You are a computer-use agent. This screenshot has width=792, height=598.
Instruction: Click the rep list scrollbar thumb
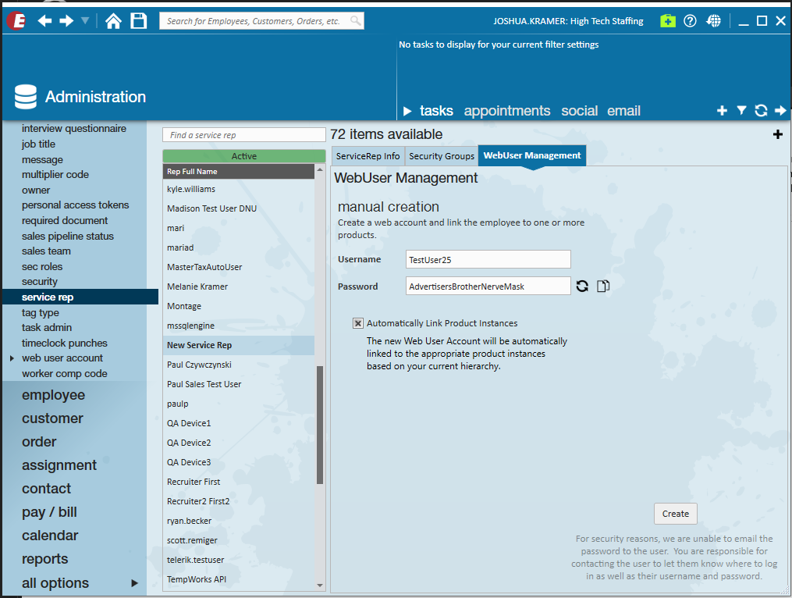[320, 425]
